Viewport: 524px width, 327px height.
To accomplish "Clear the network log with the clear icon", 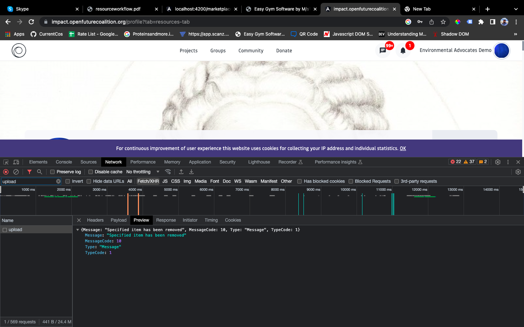I will pyautogui.click(x=16, y=172).
